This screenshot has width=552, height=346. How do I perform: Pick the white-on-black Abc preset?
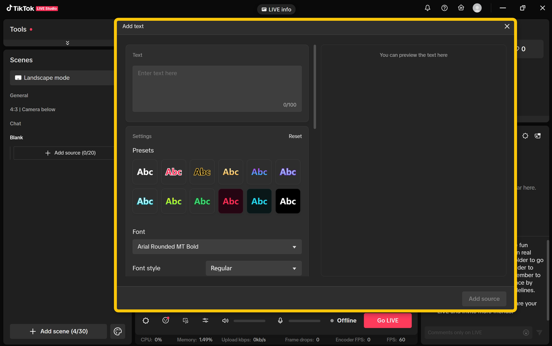pyautogui.click(x=288, y=201)
